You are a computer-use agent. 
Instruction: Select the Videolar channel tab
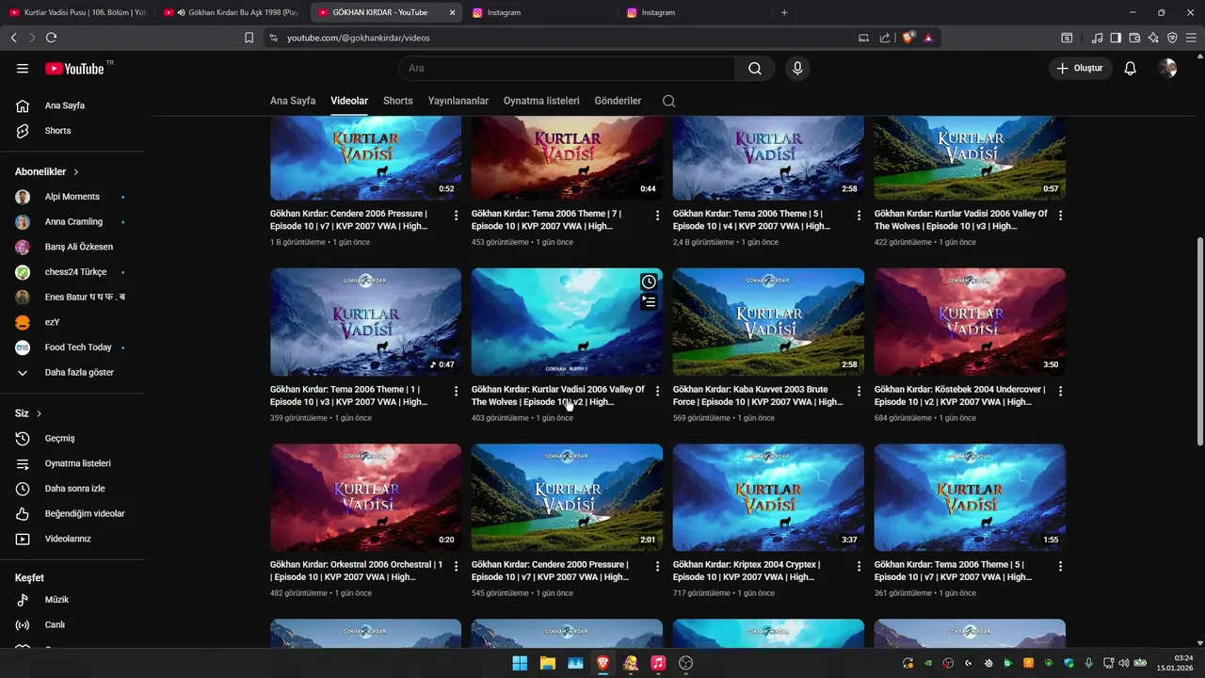coord(349,101)
